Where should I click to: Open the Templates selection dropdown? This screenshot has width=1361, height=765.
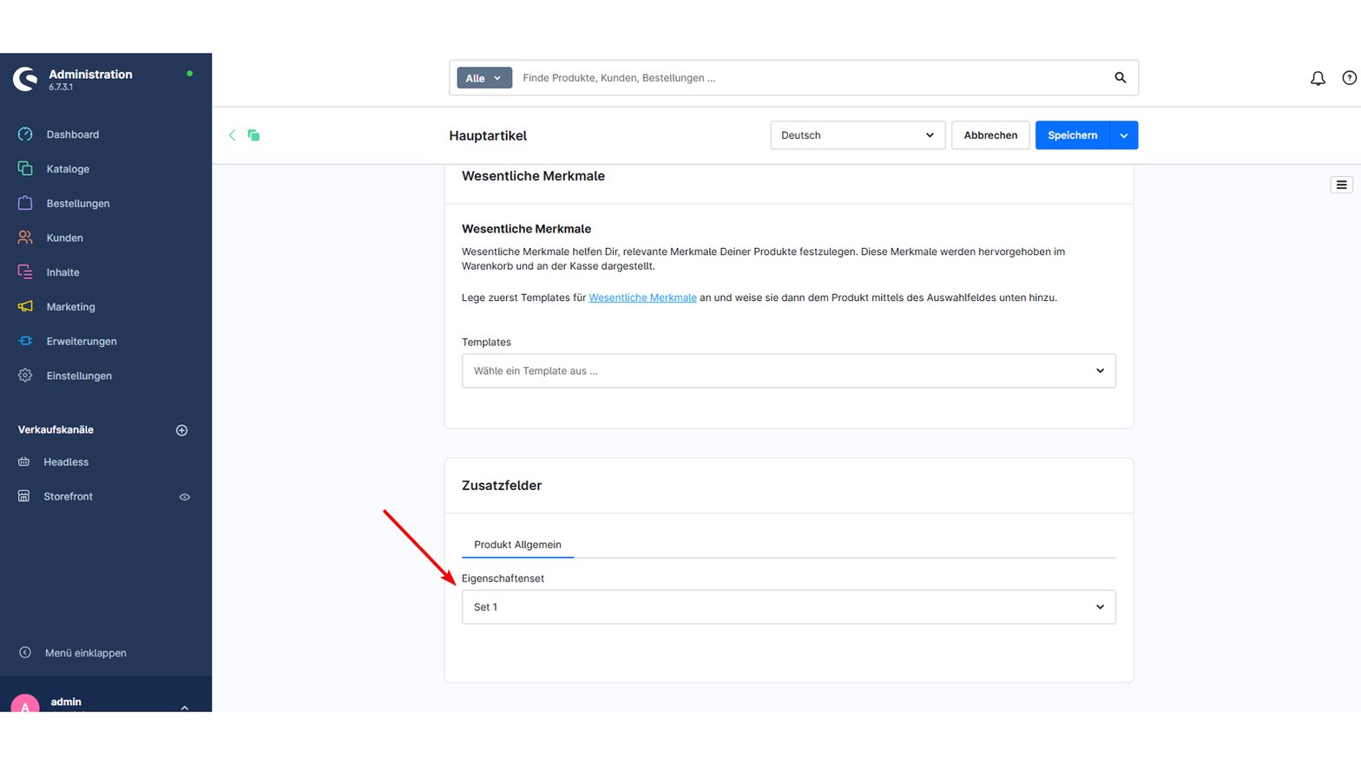click(x=789, y=371)
